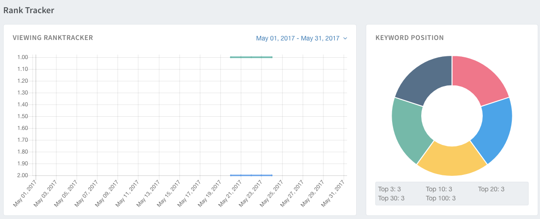Click the May 21, 2017 x-axis label
This screenshot has height=219, width=540.
(x=231, y=194)
